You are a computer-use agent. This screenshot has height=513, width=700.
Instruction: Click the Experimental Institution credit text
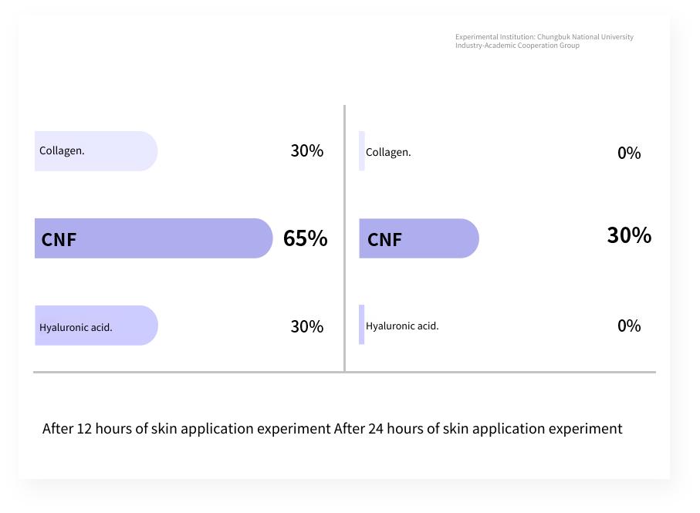pyautogui.click(x=544, y=36)
